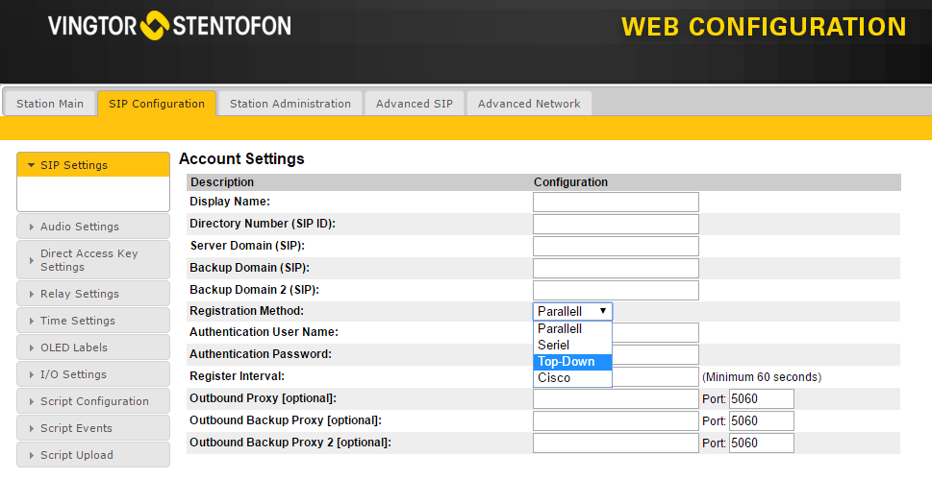Click the Outbound Proxy port field
Screen dimensions: 932x479
coord(761,398)
